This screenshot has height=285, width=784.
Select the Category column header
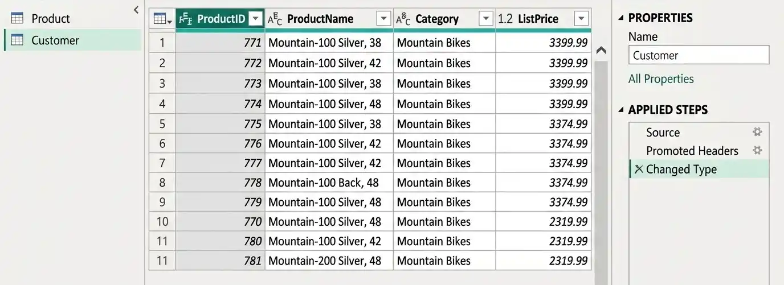coord(444,19)
